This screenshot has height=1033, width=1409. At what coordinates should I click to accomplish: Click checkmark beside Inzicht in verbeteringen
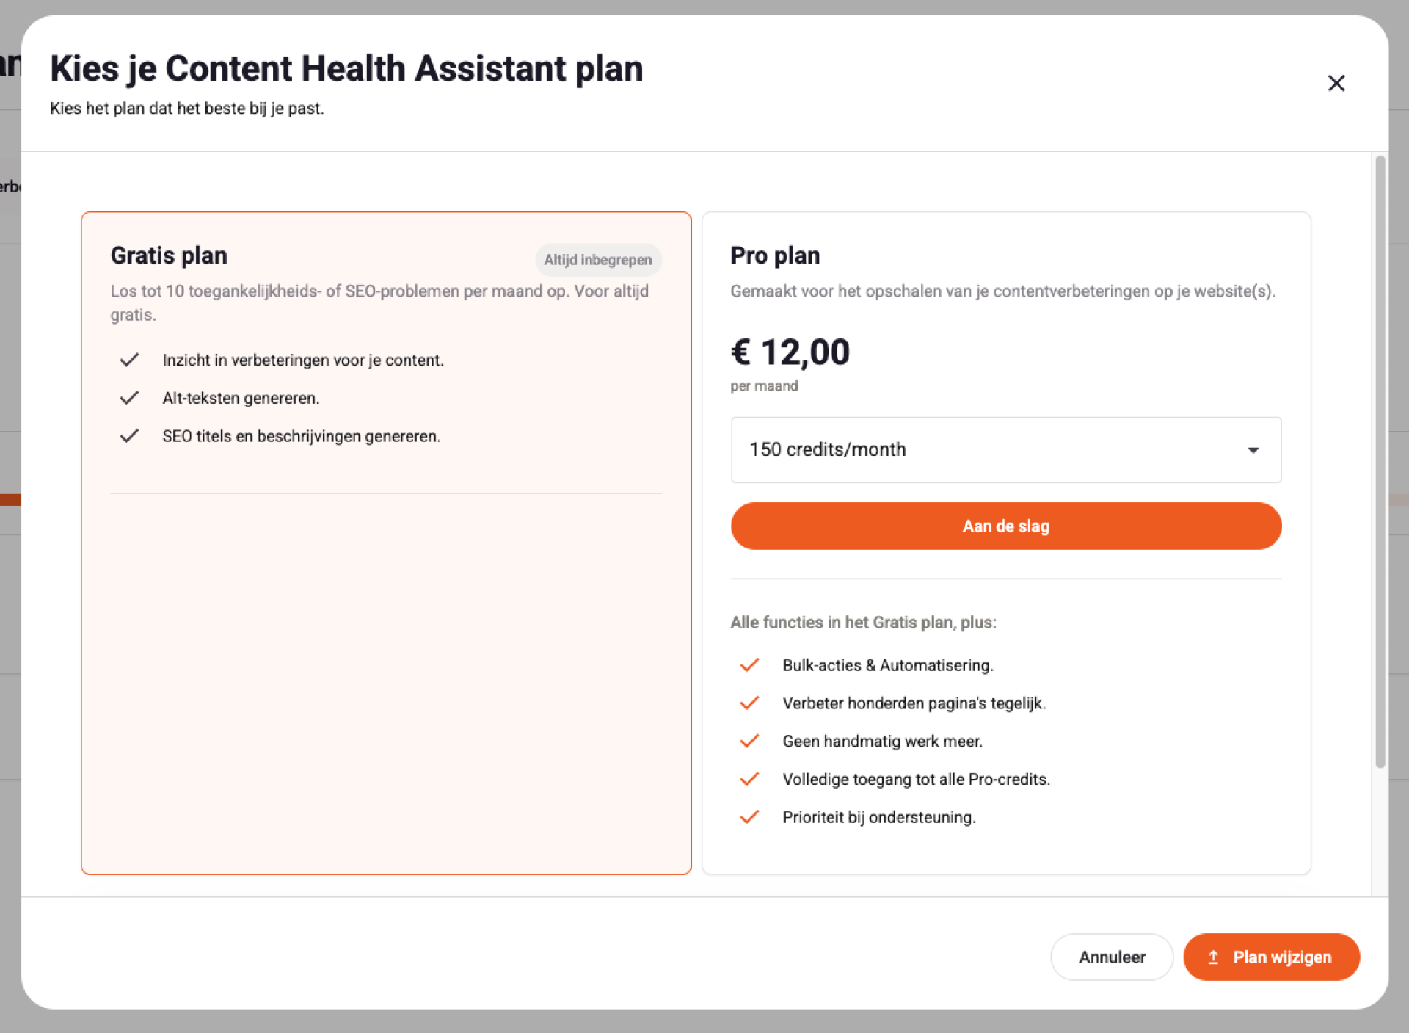(x=129, y=360)
